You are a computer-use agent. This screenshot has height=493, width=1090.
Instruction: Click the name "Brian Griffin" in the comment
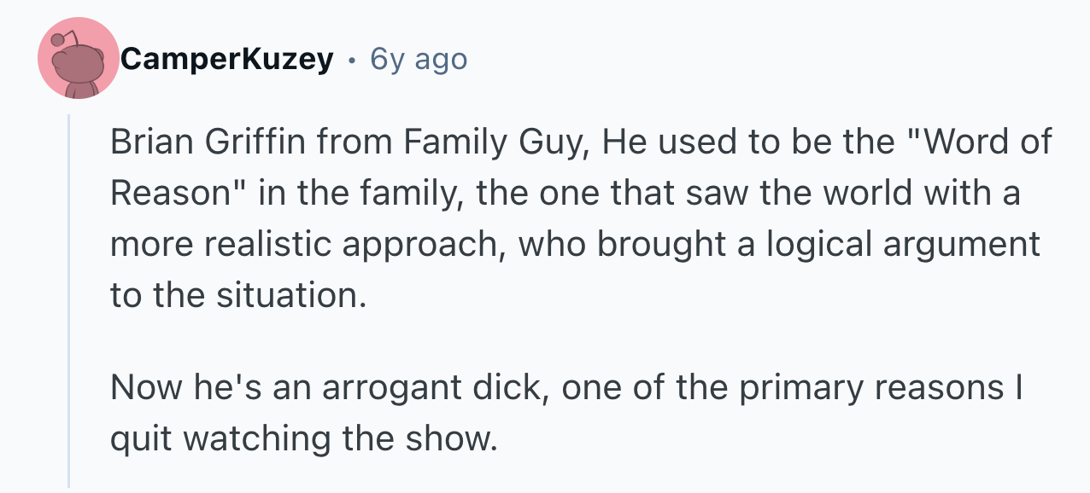tap(209, 142)
